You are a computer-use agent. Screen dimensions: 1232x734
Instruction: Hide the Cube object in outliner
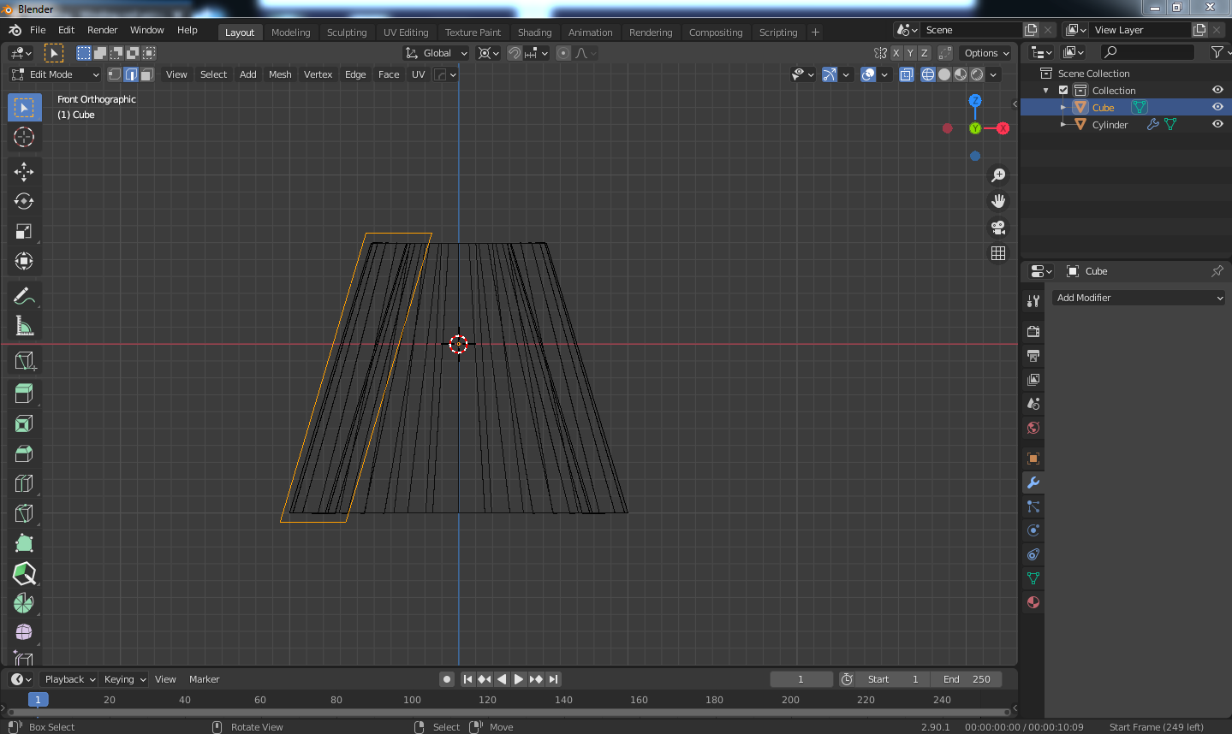pos(1217,107)
